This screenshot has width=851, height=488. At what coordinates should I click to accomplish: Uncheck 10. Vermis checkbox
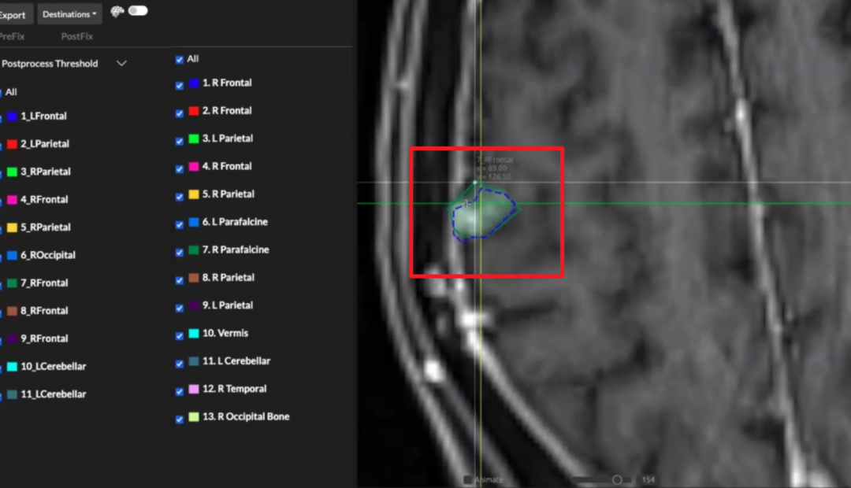coord(179,336)
